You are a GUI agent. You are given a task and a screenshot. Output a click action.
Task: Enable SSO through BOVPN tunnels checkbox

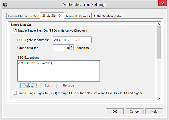(15, 93)
